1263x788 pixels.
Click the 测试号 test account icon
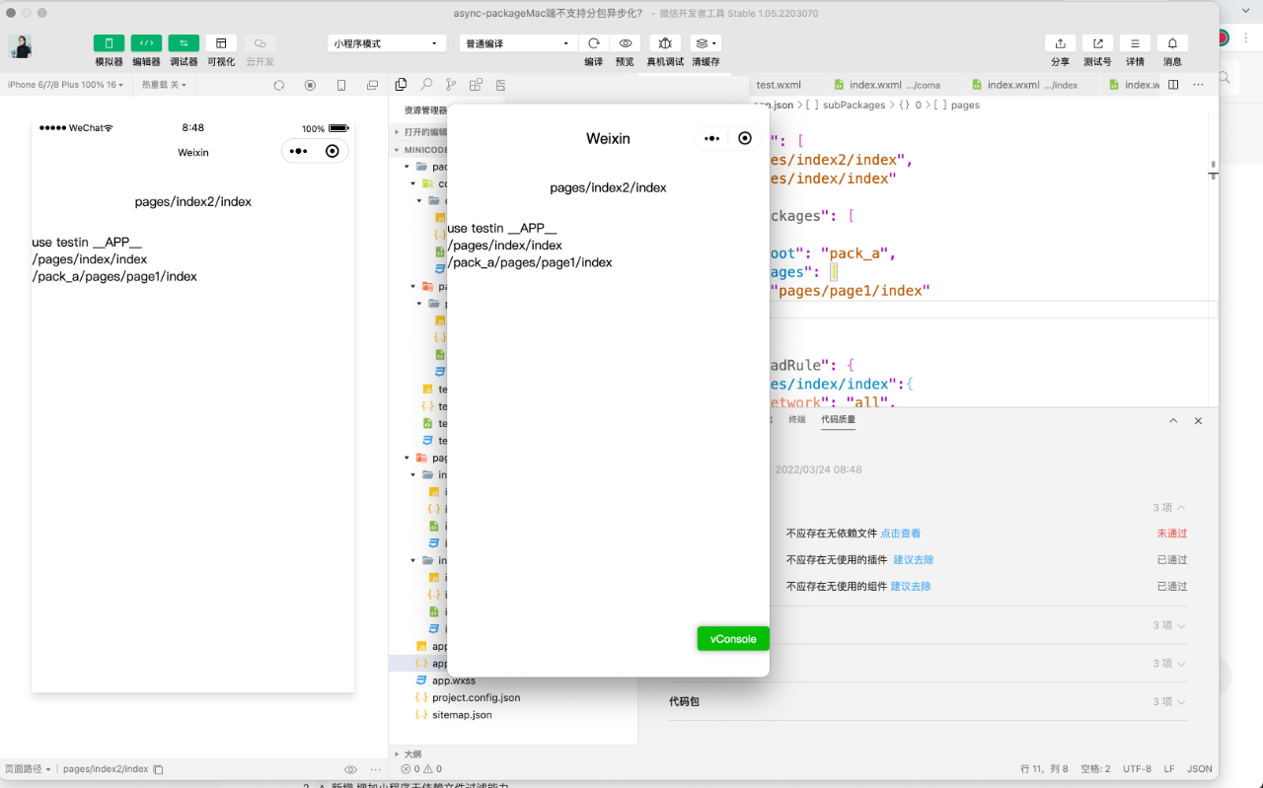click(x=1097, y=43)
